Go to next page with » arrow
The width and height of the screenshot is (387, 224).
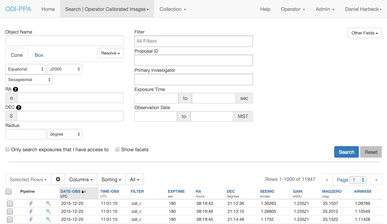tap(376, 180)
